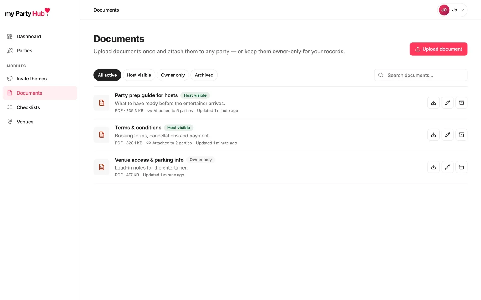Click Host visible badge on Party prep guide

pos(195,95)
